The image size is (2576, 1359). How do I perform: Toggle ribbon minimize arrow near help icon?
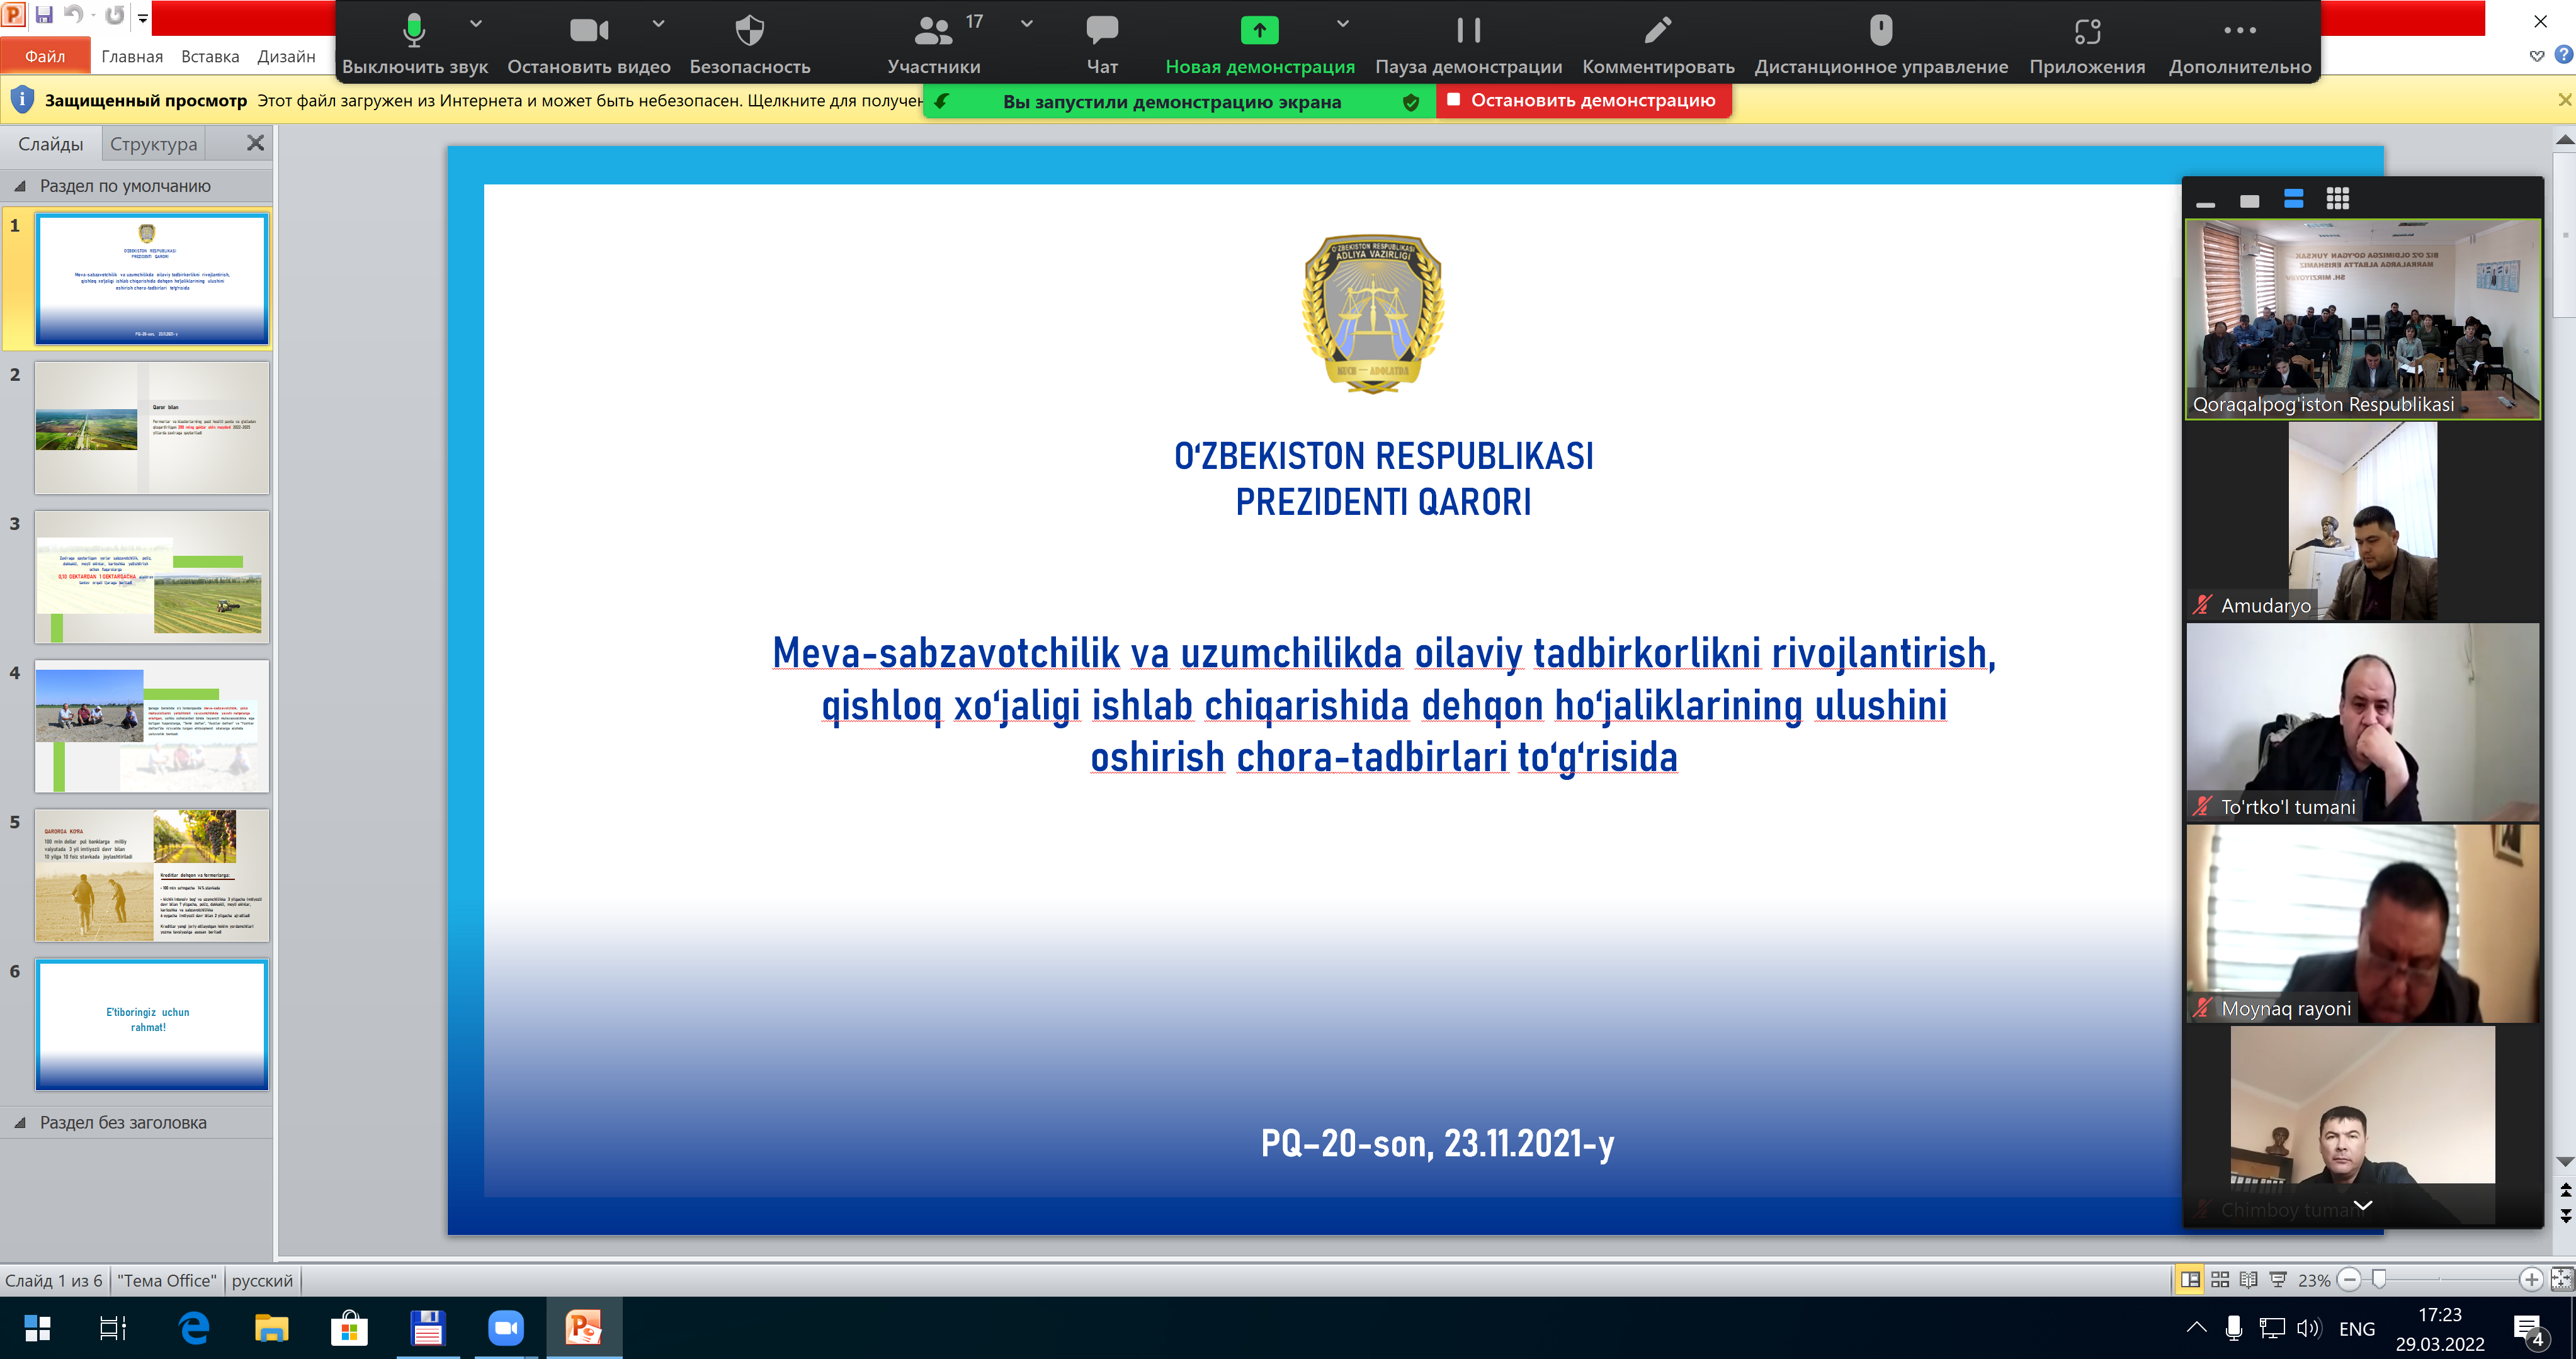2537,56
